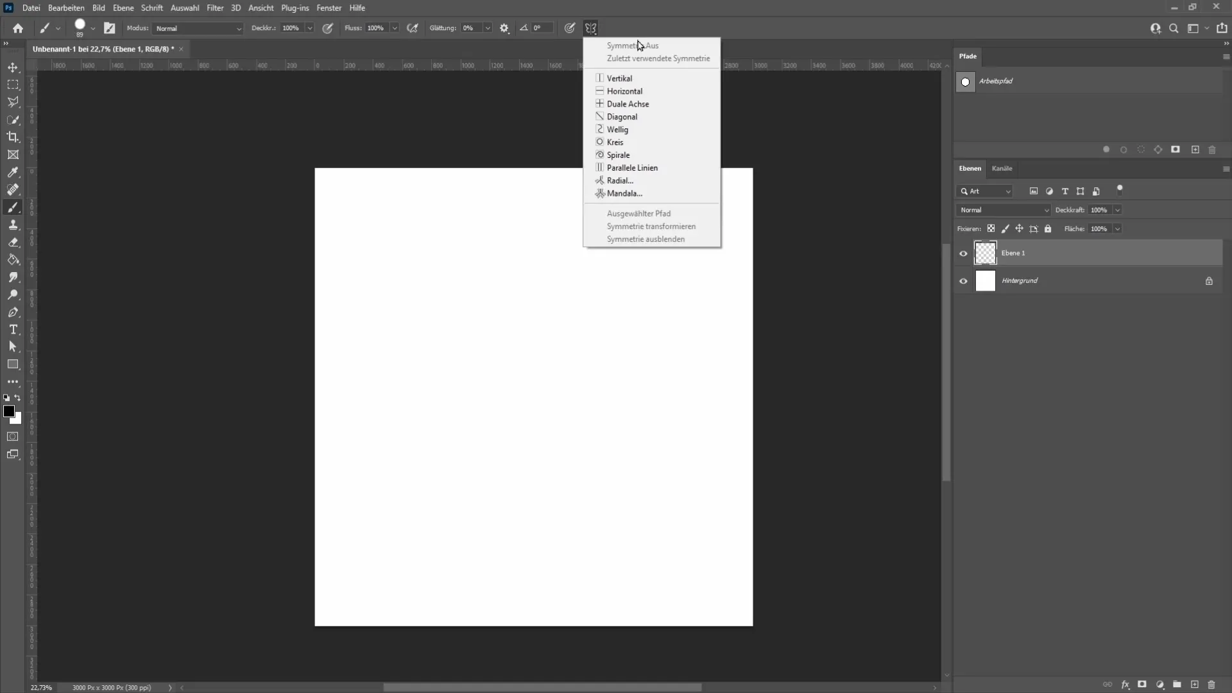Image resolution: width=1232 pixels, height=693 pixels.
Task: Toggle pressure for opacity icon
Action: [328, 28]
